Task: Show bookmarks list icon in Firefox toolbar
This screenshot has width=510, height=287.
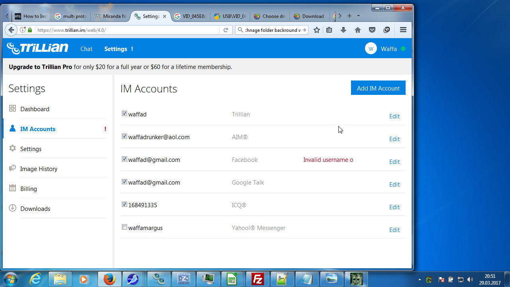Action: [x=329, y=30]
